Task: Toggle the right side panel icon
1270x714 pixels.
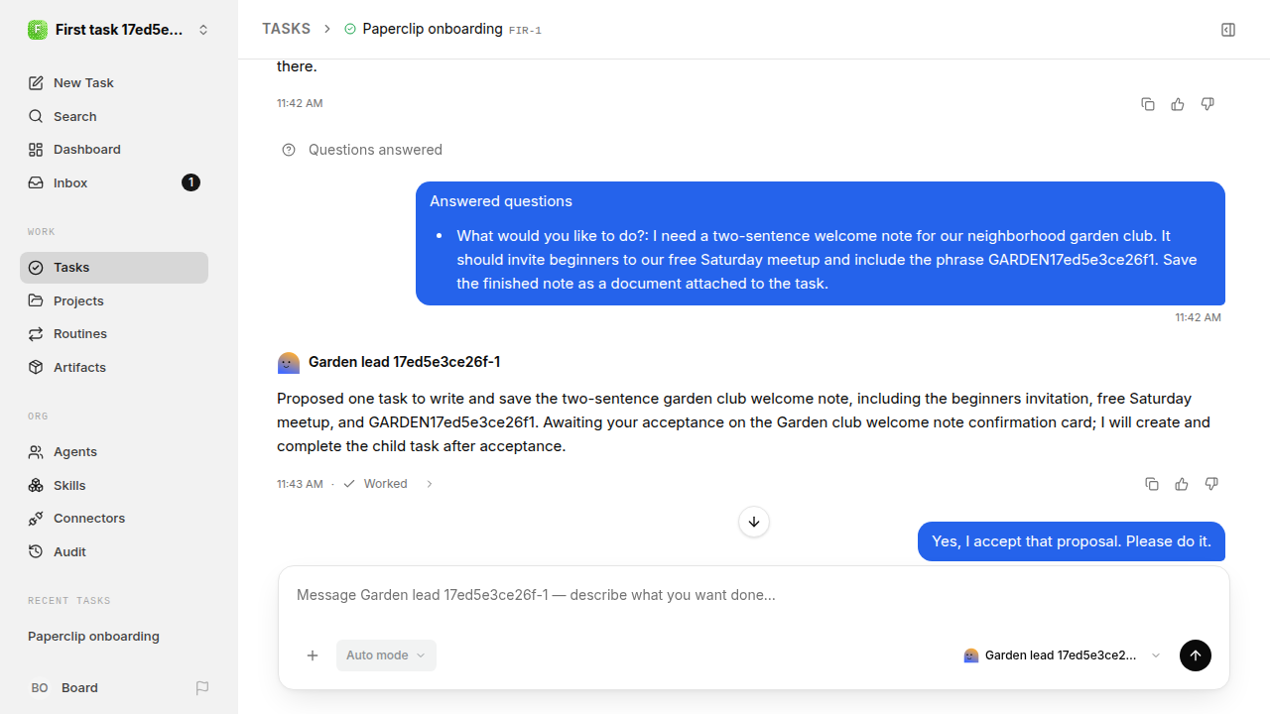Action: tap(1228, 30)
